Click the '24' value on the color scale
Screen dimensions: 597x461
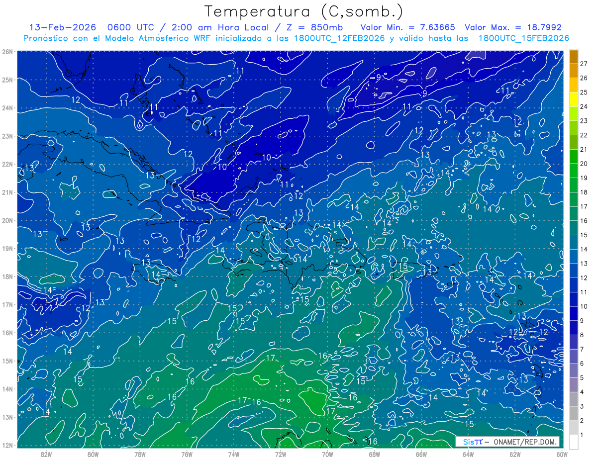(584, 106)
